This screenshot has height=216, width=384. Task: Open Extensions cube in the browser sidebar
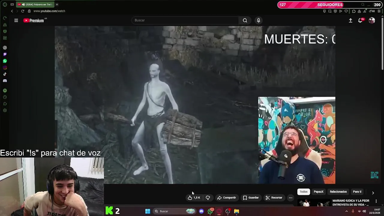[x=5, y=104]
